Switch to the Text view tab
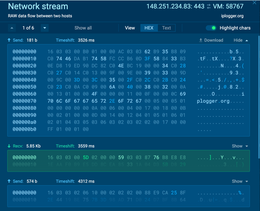260x211 pixels. [x=166, y=28]
